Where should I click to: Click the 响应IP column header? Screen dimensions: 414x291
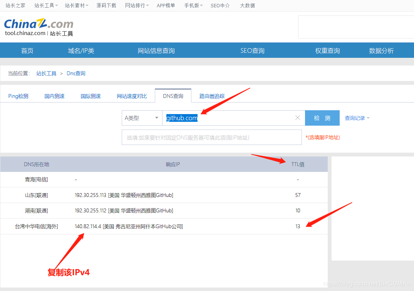click(x=173, y=165)
